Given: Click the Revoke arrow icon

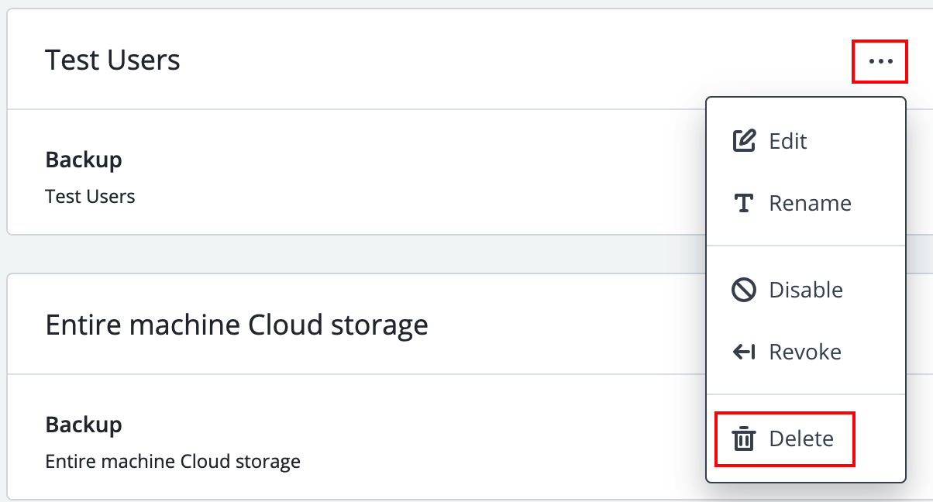Looking at the screenshot, I should [744, 352].
